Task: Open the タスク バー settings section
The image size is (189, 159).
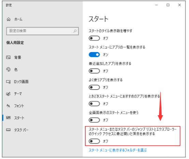Action: tap(21, 130)
